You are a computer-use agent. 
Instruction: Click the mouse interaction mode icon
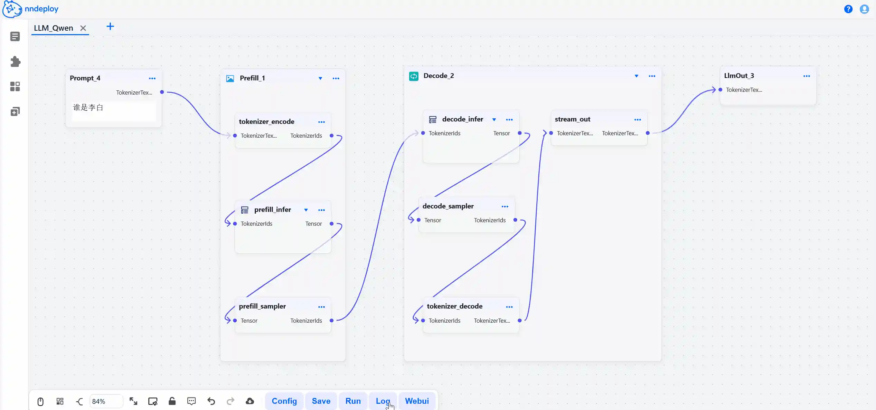40,401
